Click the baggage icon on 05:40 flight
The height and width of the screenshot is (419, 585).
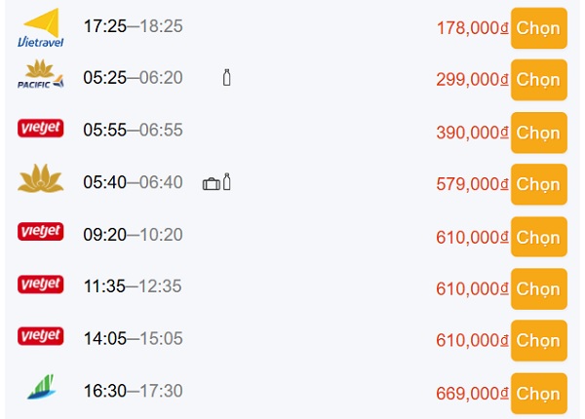coord(212,184)
